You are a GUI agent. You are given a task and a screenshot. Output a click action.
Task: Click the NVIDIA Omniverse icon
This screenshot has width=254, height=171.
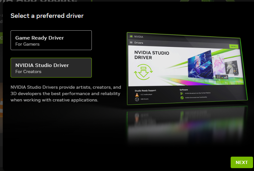182,98
